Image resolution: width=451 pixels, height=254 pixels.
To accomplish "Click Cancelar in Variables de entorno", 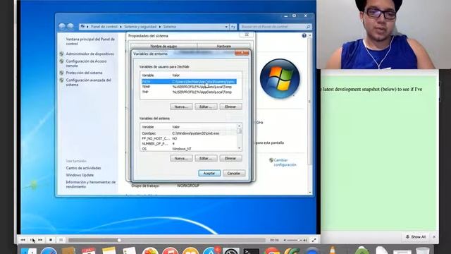I will tap(234, 174).
